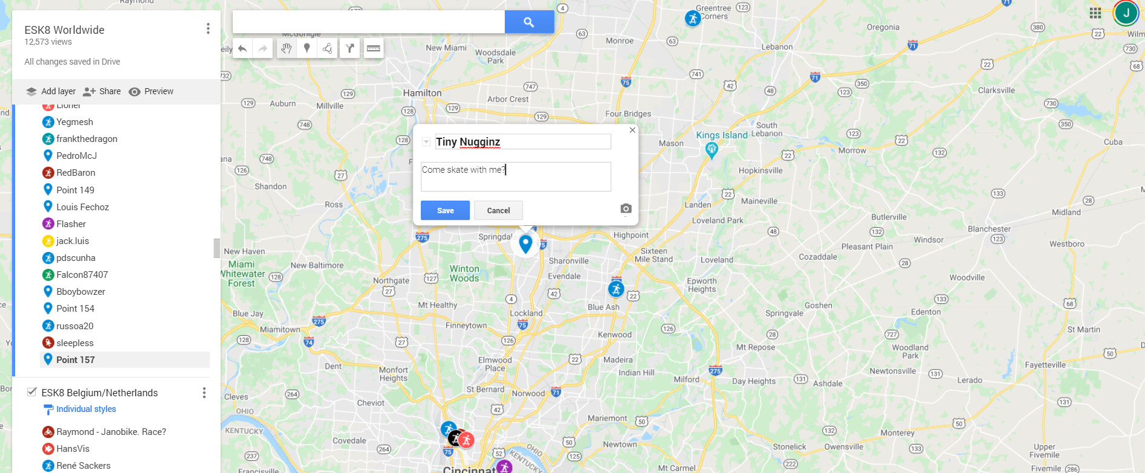Viewport: 1145px width, 473px height.
Task: Open ESK8 Belgium/Netherlands layer options menu
Action: tap(204, 393)
